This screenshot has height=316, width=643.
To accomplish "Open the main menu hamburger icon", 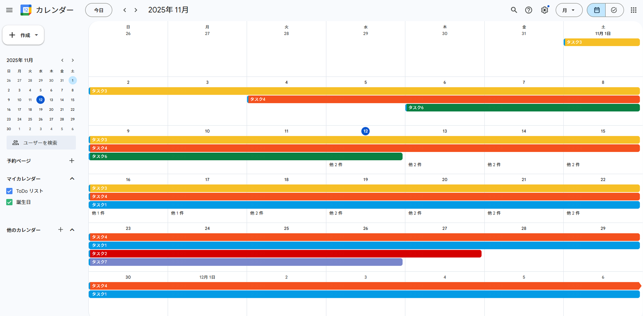I will [x=9, y=10].
